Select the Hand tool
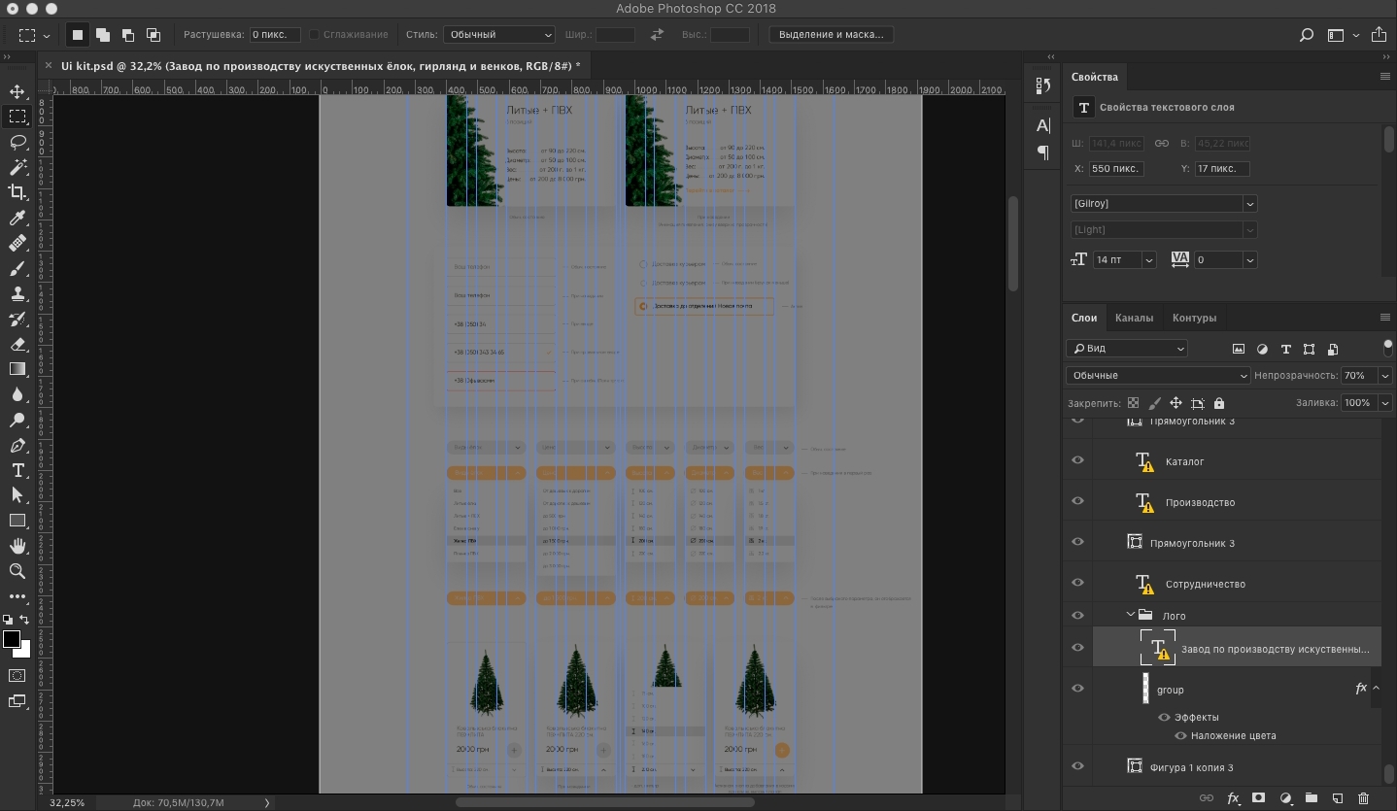The height and width of the screenshot is (811, 1397). point(17,546)
